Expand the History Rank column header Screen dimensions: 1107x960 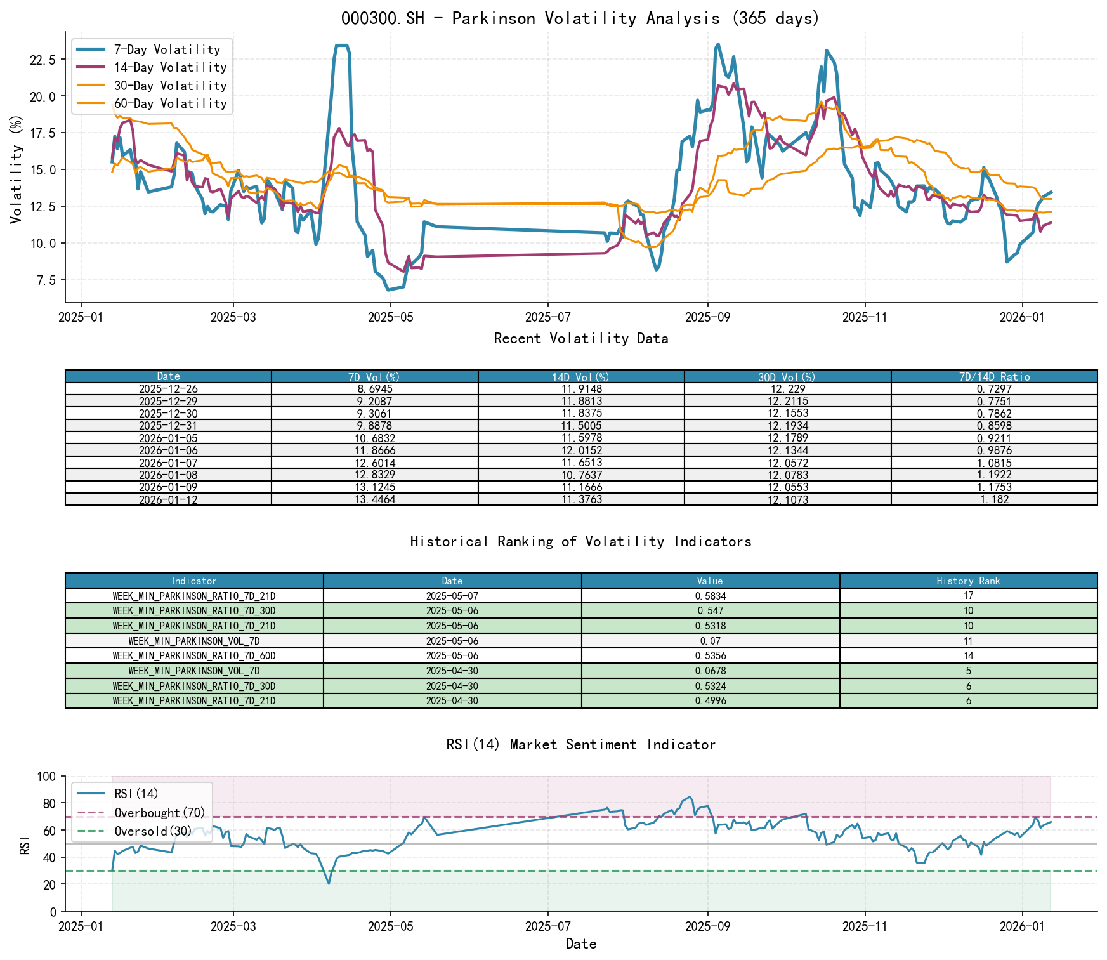(967, 581)
